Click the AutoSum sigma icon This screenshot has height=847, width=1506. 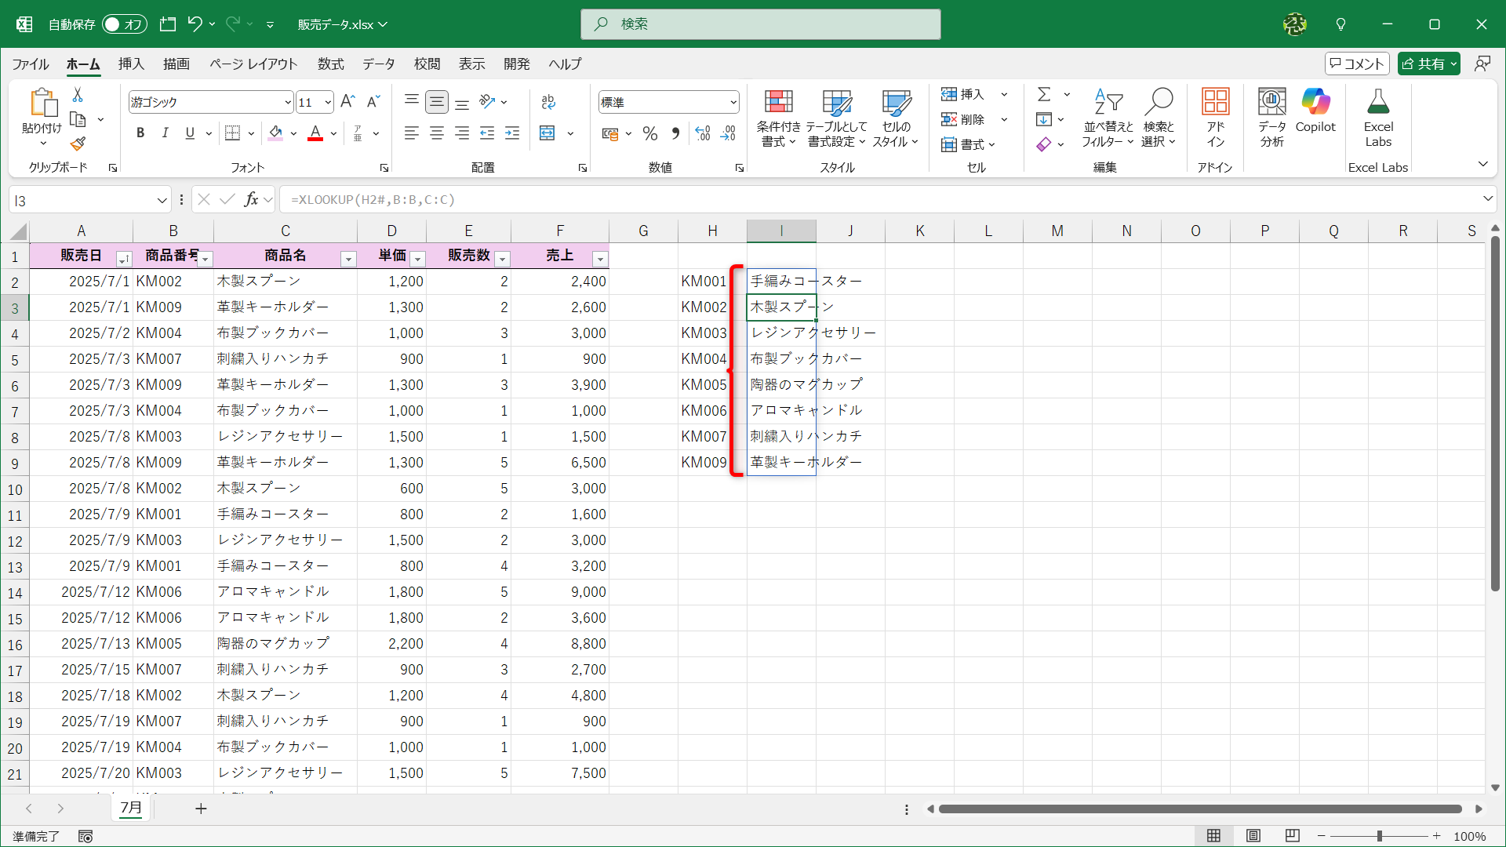point(1044,95)
